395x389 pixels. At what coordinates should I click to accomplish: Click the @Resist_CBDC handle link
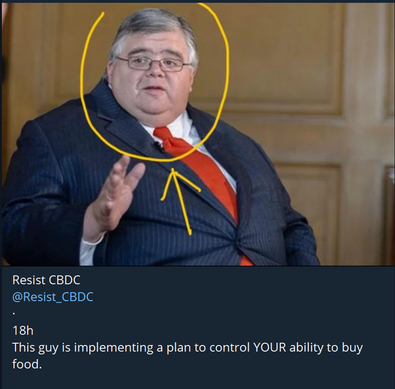53,297
